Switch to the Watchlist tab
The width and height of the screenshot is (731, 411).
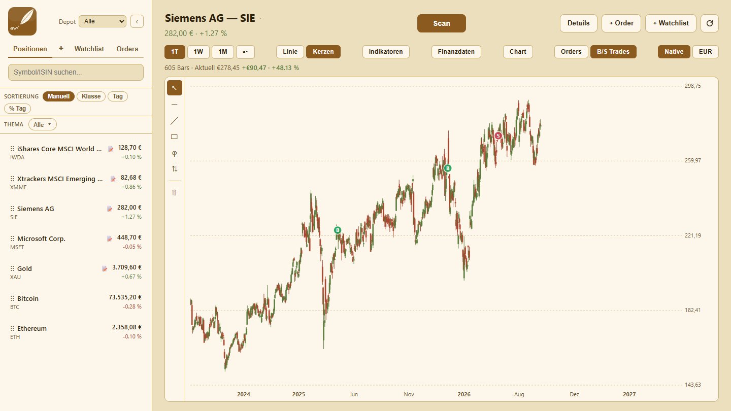coord(89,49)
